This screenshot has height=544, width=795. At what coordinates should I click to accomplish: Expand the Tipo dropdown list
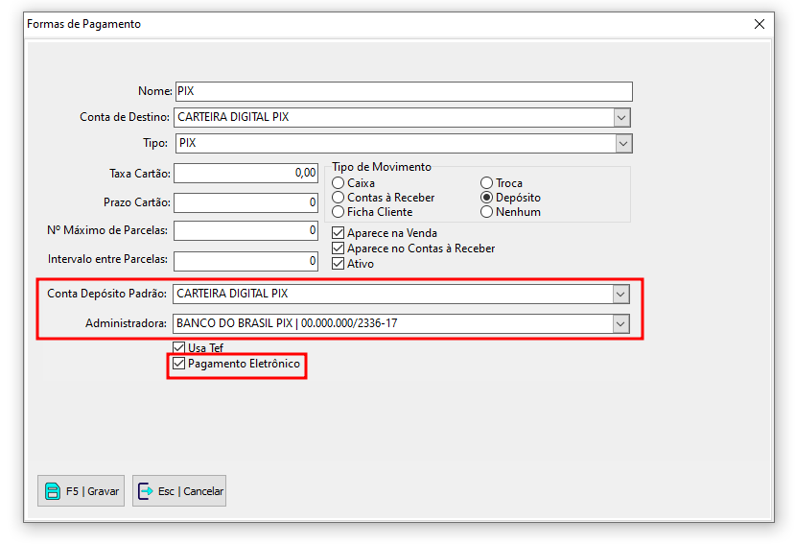pos(622,143)
